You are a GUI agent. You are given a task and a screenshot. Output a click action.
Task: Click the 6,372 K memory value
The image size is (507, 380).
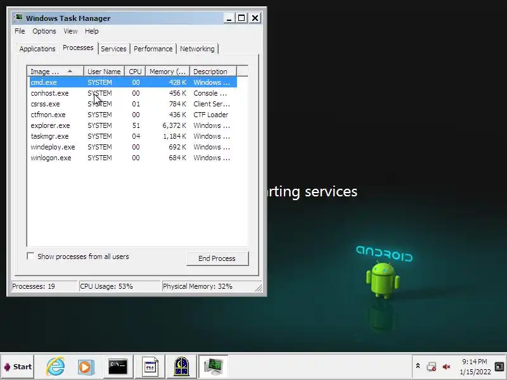tap(174, 125)
